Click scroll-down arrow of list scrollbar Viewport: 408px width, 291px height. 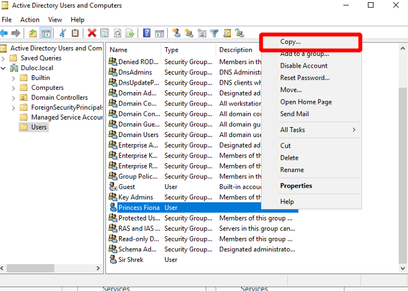point(403,268)
